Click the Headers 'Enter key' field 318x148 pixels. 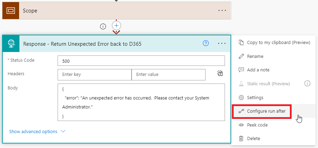tap(94, 75)
